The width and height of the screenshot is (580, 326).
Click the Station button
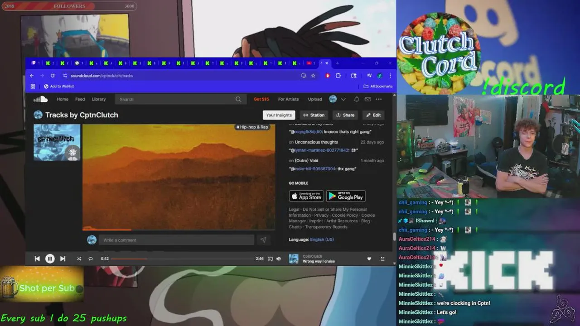pyautogui.click(x=314, y=115)
